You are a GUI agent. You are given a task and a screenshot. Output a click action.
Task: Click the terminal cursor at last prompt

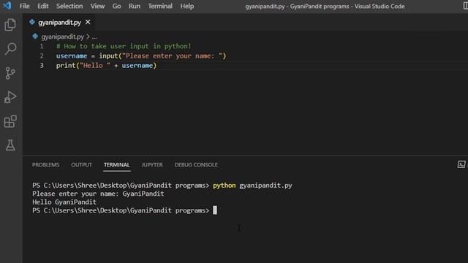pyautogui.click(x=215, y=210)
